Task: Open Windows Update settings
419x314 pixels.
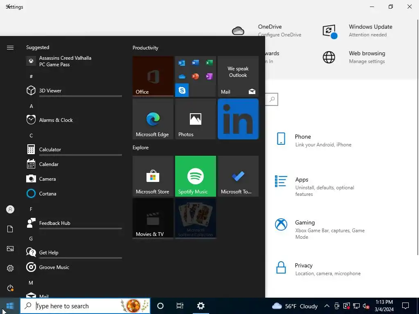Action: tap(358, 30)
